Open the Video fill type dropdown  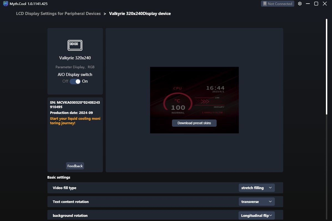[257, 188]
